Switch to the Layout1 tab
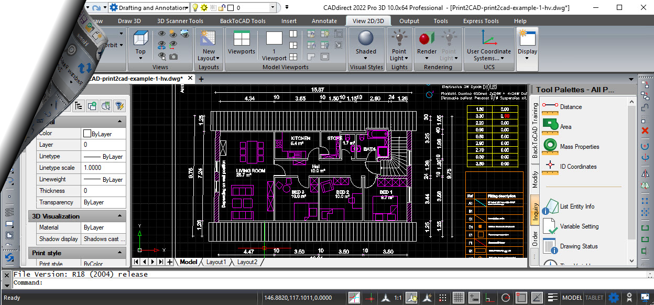654x305 pixels. (x=216, y=262)
